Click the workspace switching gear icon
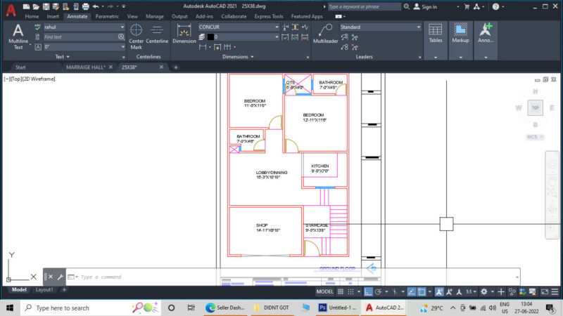The height and width of the screenshot is (316, 563). click(x=484, y=291)
